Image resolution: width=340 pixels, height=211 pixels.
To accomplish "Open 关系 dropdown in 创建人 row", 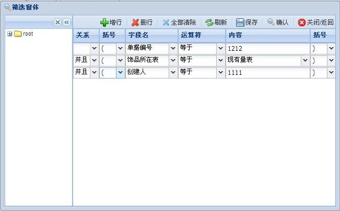I will click(95, 72).
